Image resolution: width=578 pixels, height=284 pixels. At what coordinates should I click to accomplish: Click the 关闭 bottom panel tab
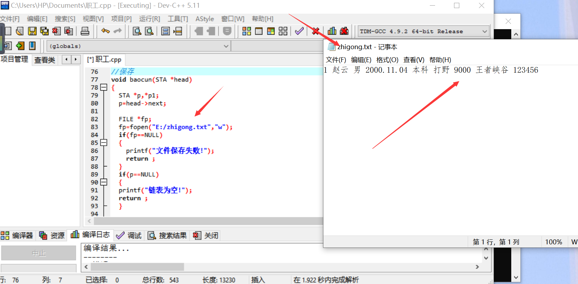click(206, 235)
